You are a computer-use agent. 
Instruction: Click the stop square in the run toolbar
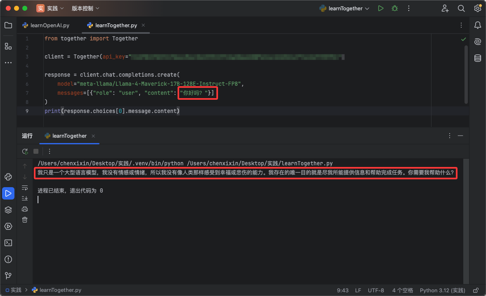coord(36,151)
